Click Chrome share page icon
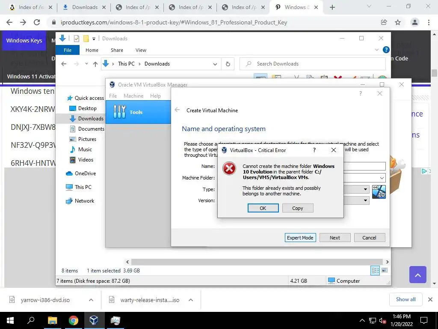 point(384,22)
